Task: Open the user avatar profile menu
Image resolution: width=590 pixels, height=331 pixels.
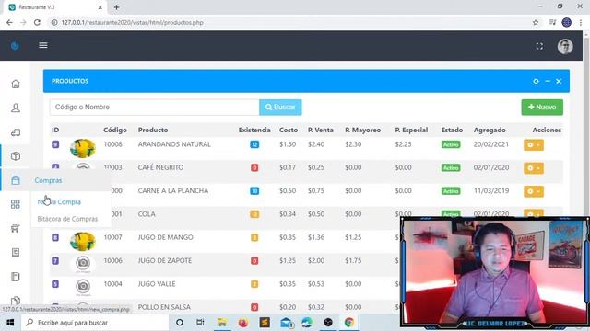Action: tap(565, 46)
